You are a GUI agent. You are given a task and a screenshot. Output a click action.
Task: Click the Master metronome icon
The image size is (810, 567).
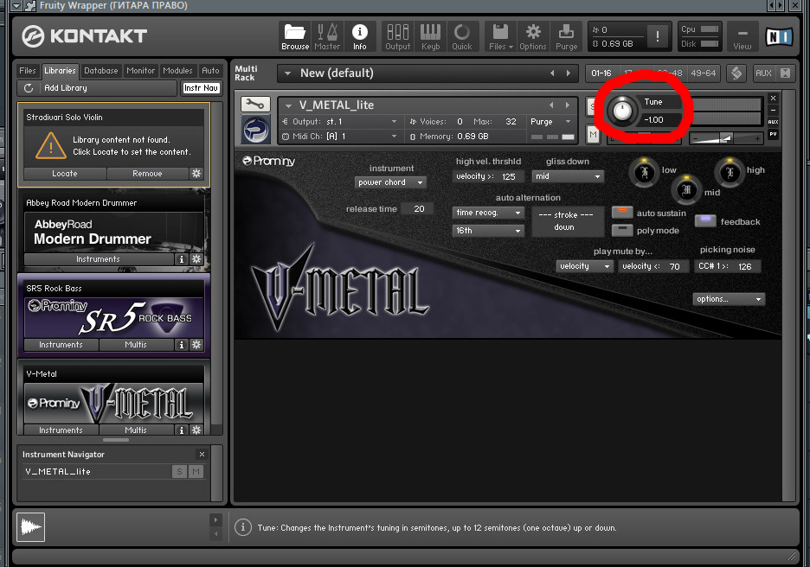coord(327,36)
